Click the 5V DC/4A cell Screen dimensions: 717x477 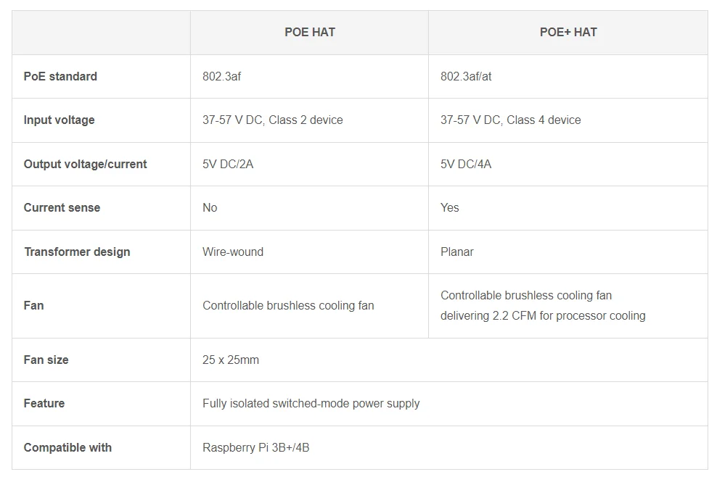466,164
